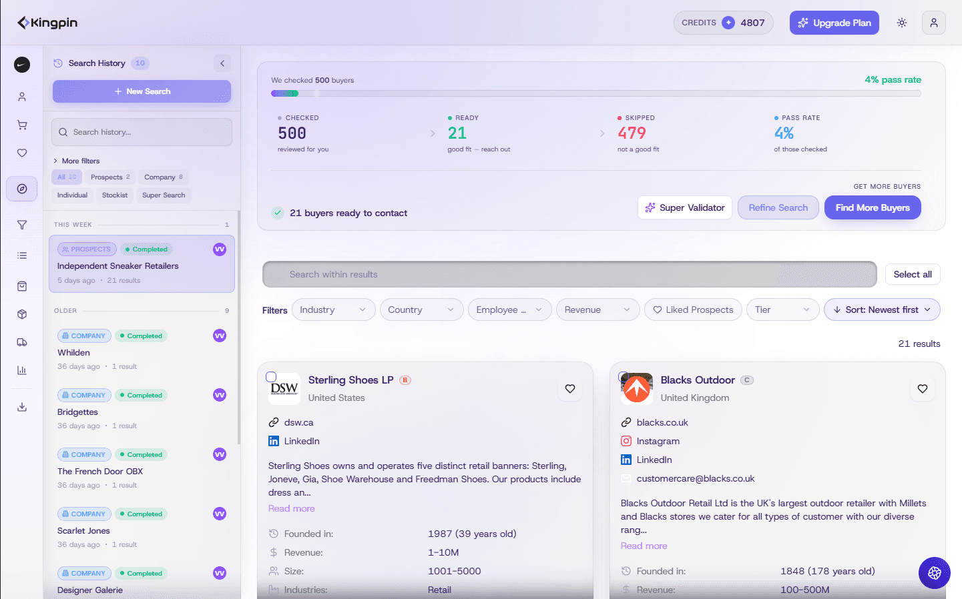Focus the Search within results field
The image size is (962, 599).
coord(569,274)
